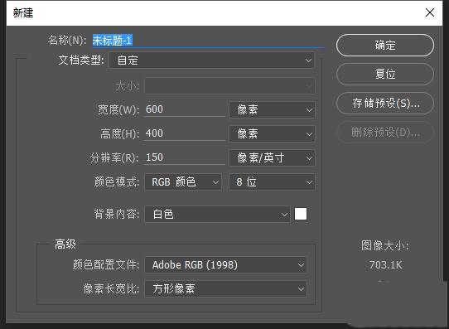Screen dimensions: 449x329
Task: Open the 文档类型 dropdown
Action: pyautogui.click(x=212, y=60)
